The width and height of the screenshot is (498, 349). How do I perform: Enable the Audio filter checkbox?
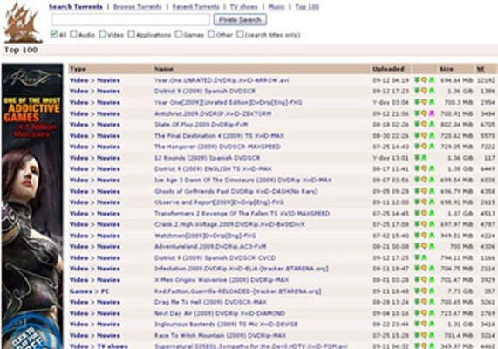pos(73,34)
